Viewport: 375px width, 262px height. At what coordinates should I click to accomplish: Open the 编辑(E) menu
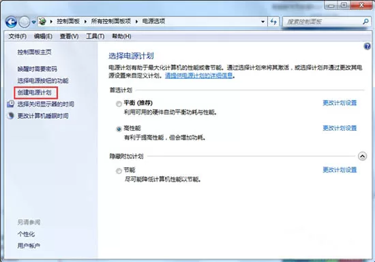click(43, 36)
